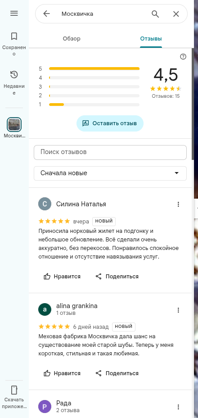This screenshot has width=198, height=418.
Task: Click the reviews panel vertical scrollbar
Action: click(193, 104)
